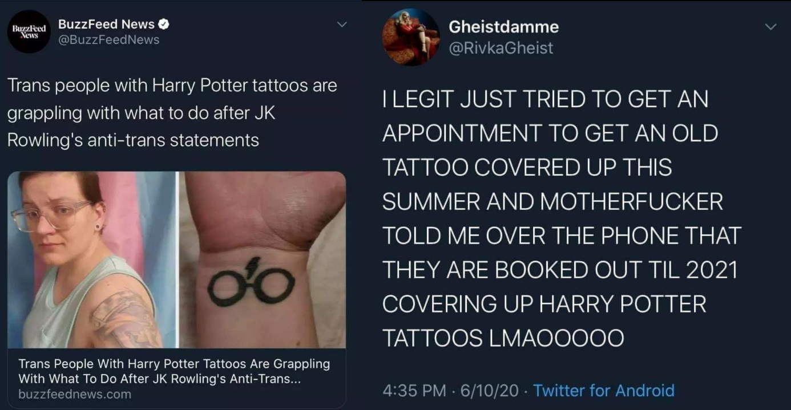Viewport: 791px width, 410px height.
Task: Open the photo of the person wearing glasses
Action: coord(91,259)
